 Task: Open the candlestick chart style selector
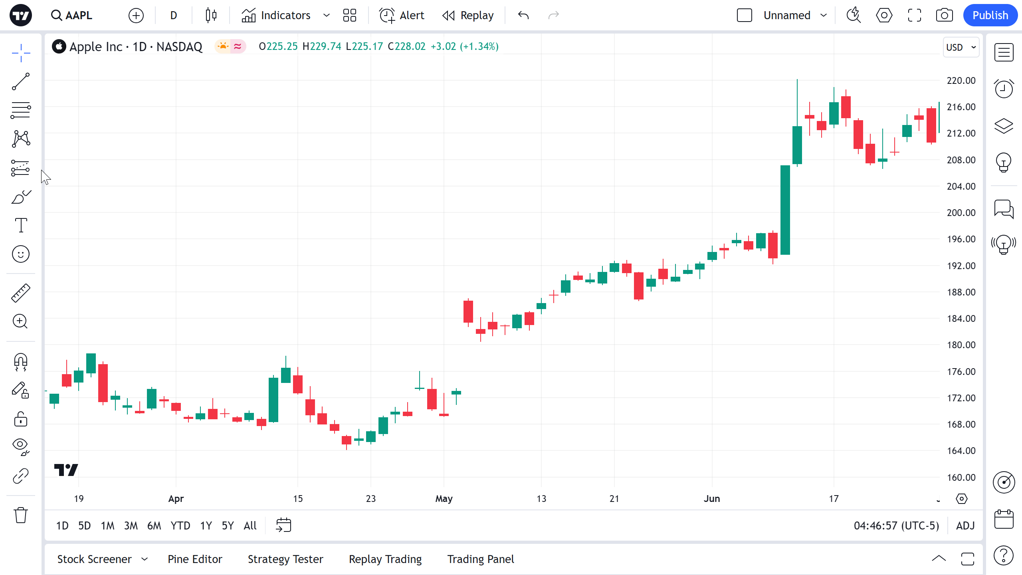click(211, 15)
